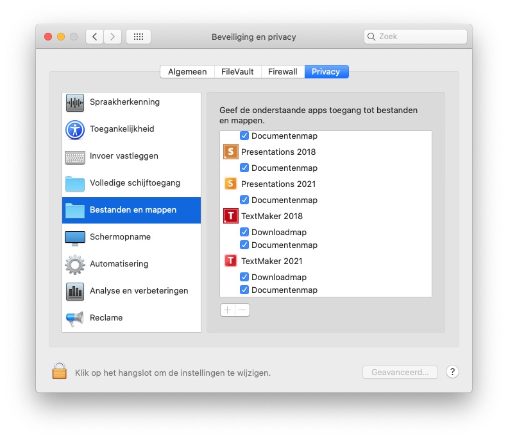The width and height of the screenshot is (508, 440).
Task: Select the Reclame megaphone icon
Action: [x=75, y=318]
